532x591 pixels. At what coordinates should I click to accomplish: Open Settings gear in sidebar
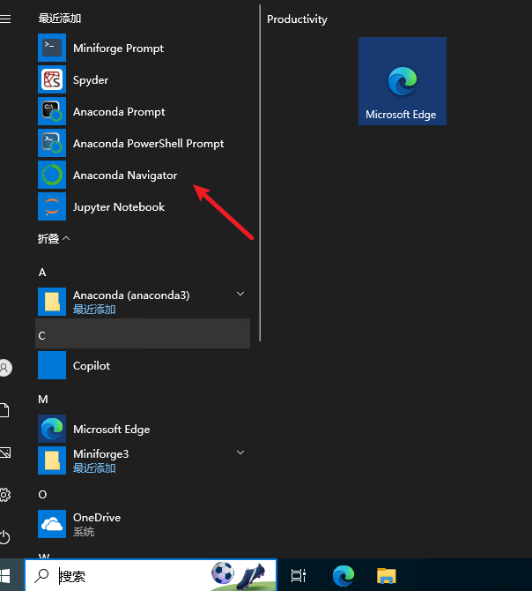pyautogui.click(x=5, y=495)
